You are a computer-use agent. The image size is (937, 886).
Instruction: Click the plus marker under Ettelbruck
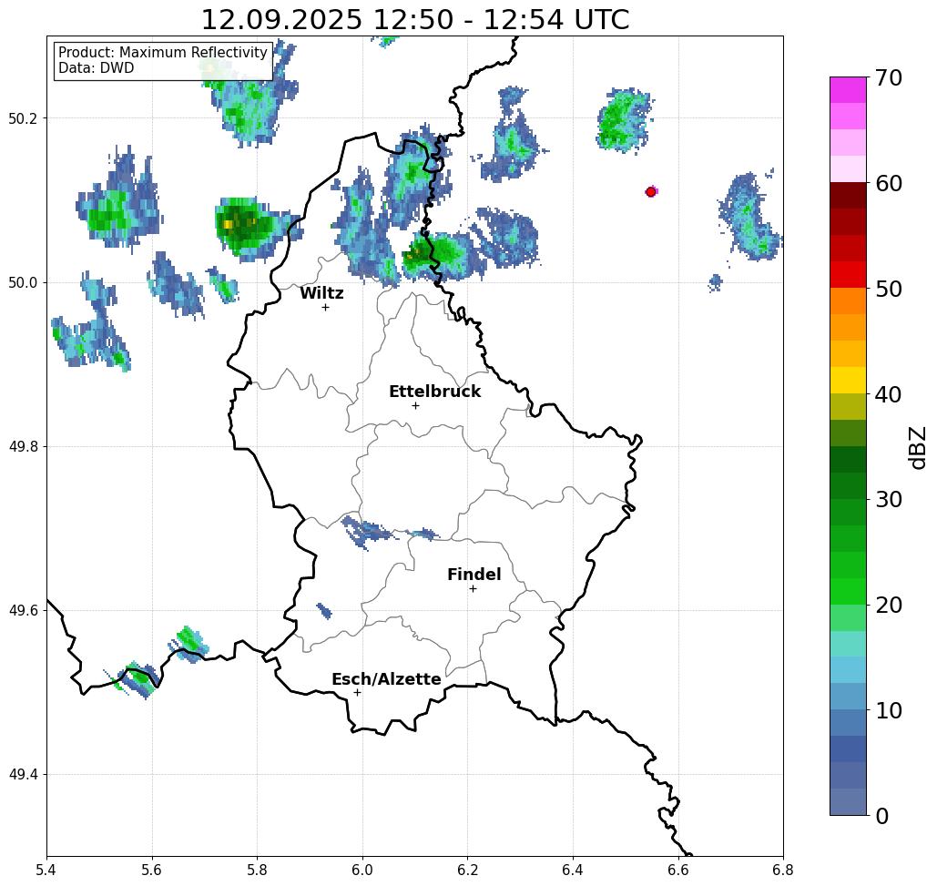415,405
